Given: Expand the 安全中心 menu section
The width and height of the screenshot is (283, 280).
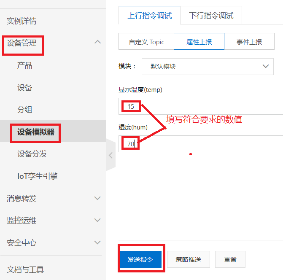Looking at the screenshot, I should [97, 242].
